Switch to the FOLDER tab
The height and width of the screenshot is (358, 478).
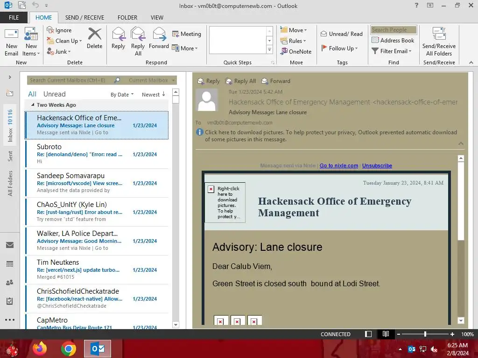coord(127,17)
